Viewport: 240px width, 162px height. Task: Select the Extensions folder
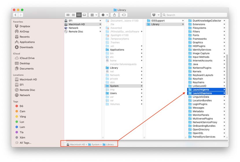tap(206, 24)
